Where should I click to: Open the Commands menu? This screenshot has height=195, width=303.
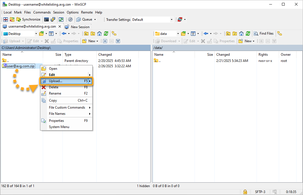[42, 12]
